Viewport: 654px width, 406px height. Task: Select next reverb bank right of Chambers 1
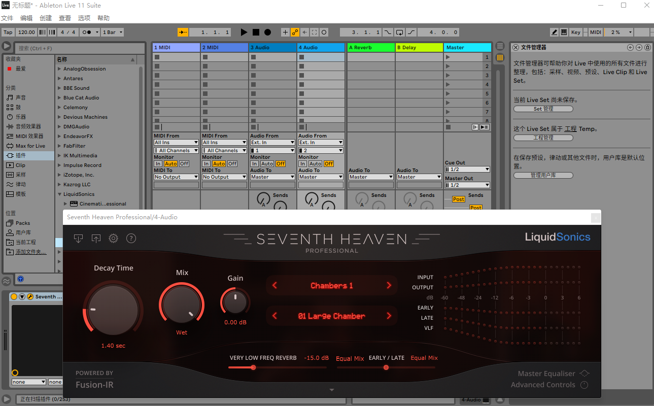389,285
